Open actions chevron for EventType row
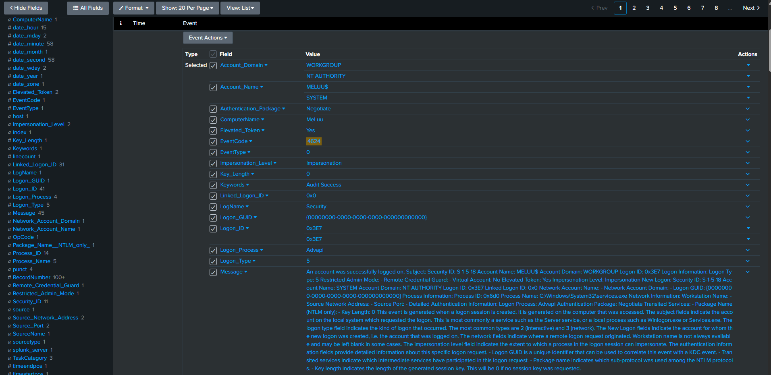This screenshot has width=771, height=375. click(x=748, y=152)
